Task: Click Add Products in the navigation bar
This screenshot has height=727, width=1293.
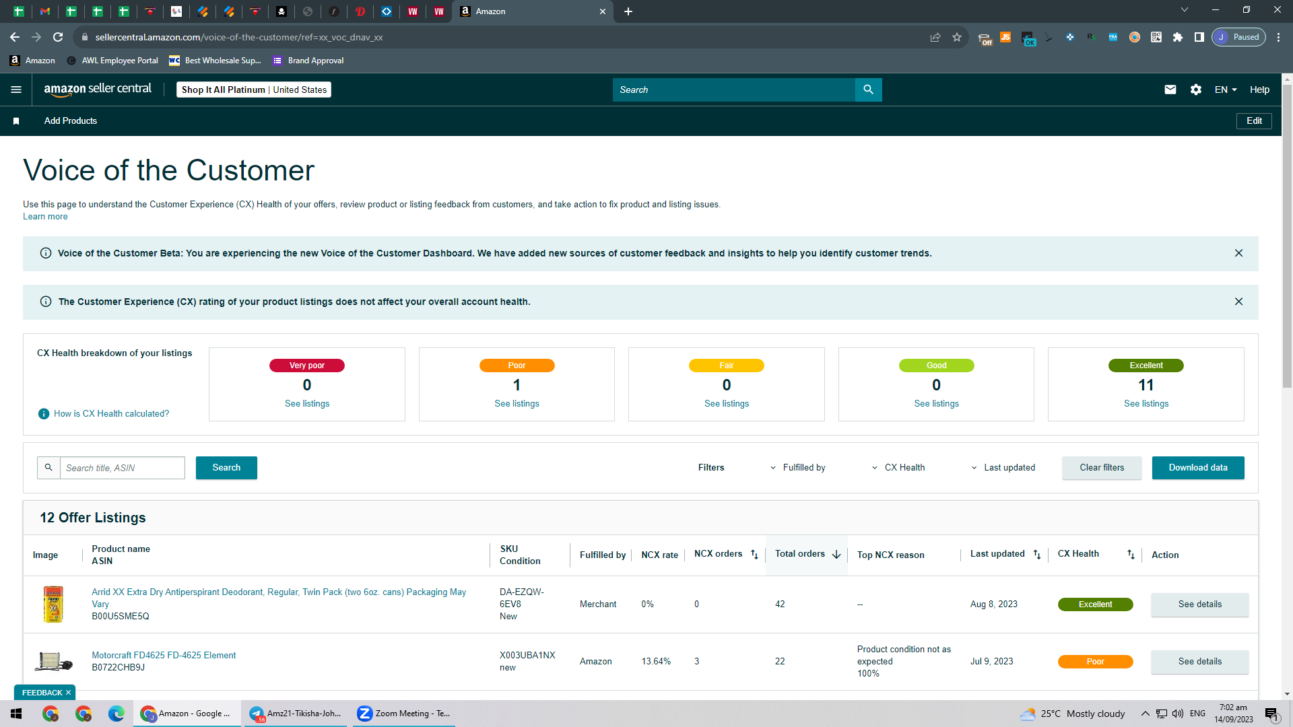Action: [x=71, y=121]
